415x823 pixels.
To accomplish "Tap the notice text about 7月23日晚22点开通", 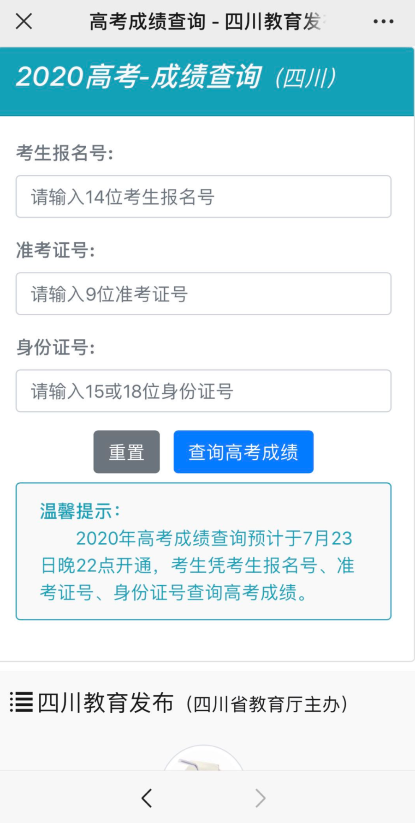I will (198, 565).
